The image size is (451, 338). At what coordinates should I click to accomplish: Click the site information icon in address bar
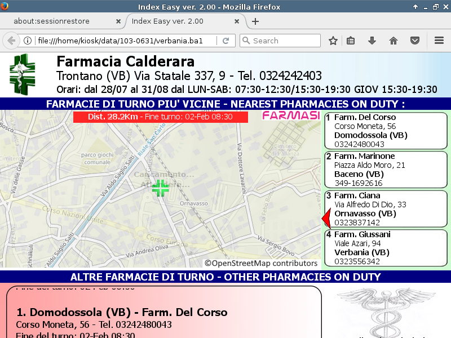[27, 41]
